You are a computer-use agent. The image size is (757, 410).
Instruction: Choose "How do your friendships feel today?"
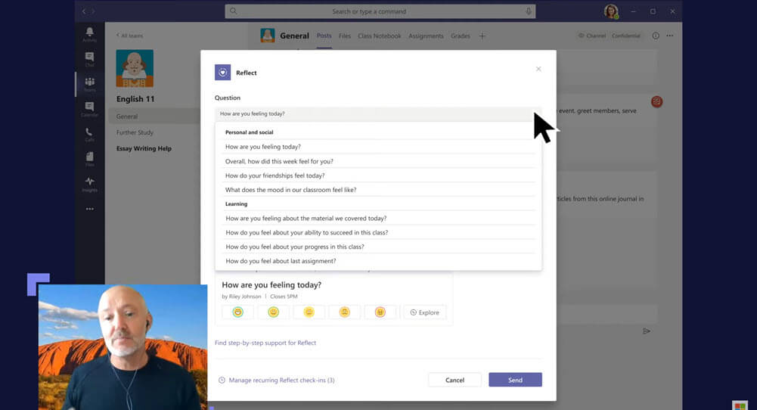click(380, 175)
